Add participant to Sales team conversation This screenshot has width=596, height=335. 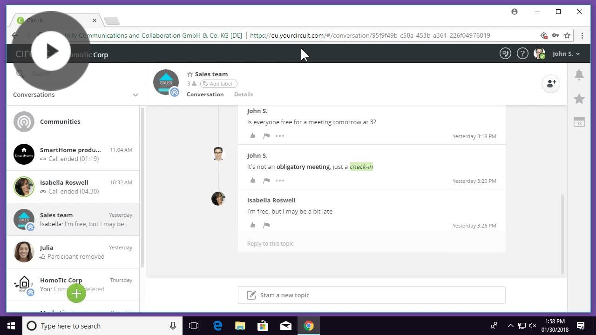pyautogui.click(x=551, y=84)
